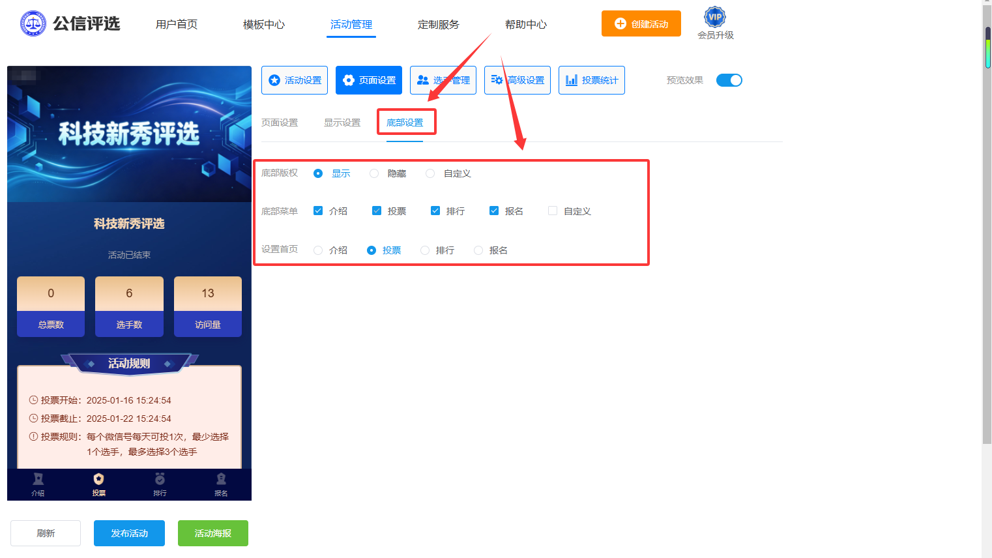Set 报名 as 设置首页
This screenshot has height=558, width=992.
478,250
